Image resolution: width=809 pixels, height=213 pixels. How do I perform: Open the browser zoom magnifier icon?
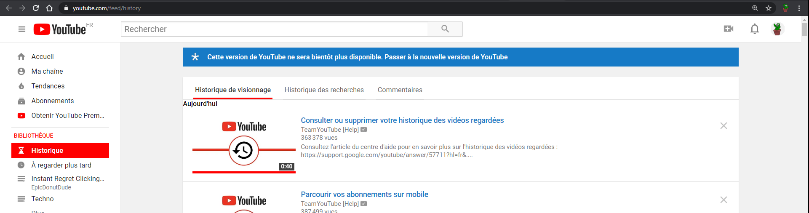pyautogui.click(x=755, y=8)
